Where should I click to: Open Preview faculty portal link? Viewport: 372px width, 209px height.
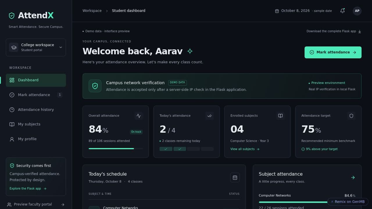click(36, 204)
